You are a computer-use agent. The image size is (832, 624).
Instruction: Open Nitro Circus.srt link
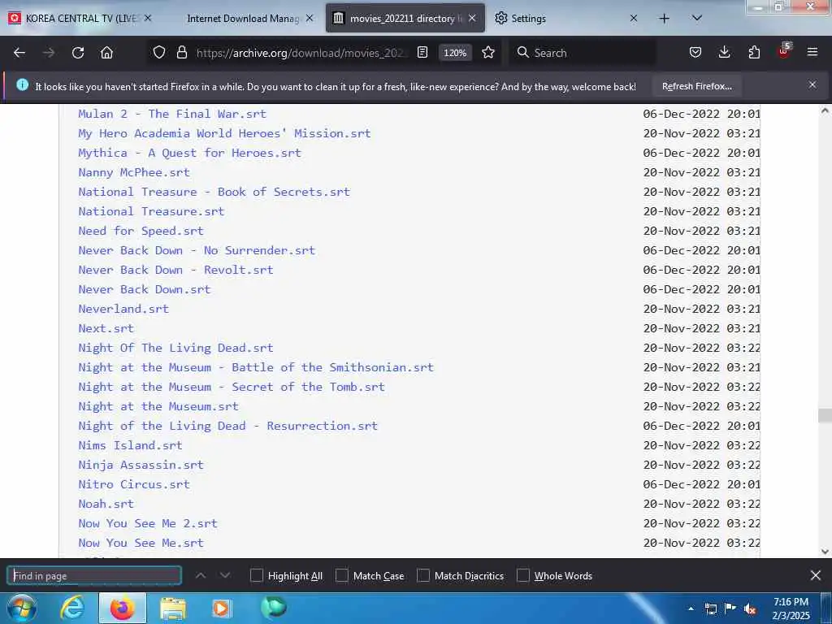pos(134,484)
